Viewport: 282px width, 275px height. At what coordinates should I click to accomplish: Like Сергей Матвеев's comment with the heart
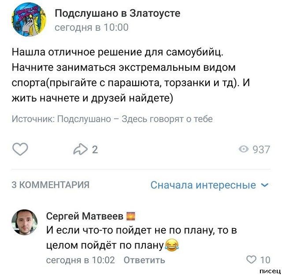tap(252, 260)
